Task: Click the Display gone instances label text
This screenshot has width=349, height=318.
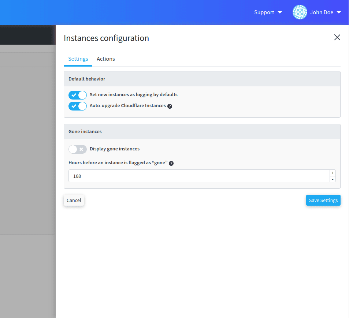Action: (x=115, y=149)
